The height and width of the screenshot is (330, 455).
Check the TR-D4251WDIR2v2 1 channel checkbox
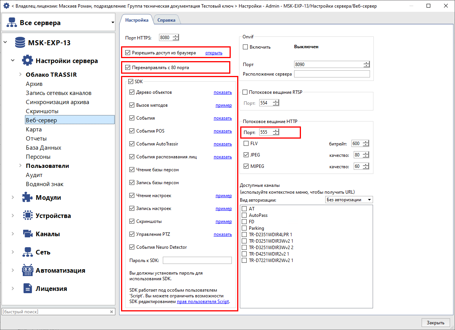click(x=244, y=254)
